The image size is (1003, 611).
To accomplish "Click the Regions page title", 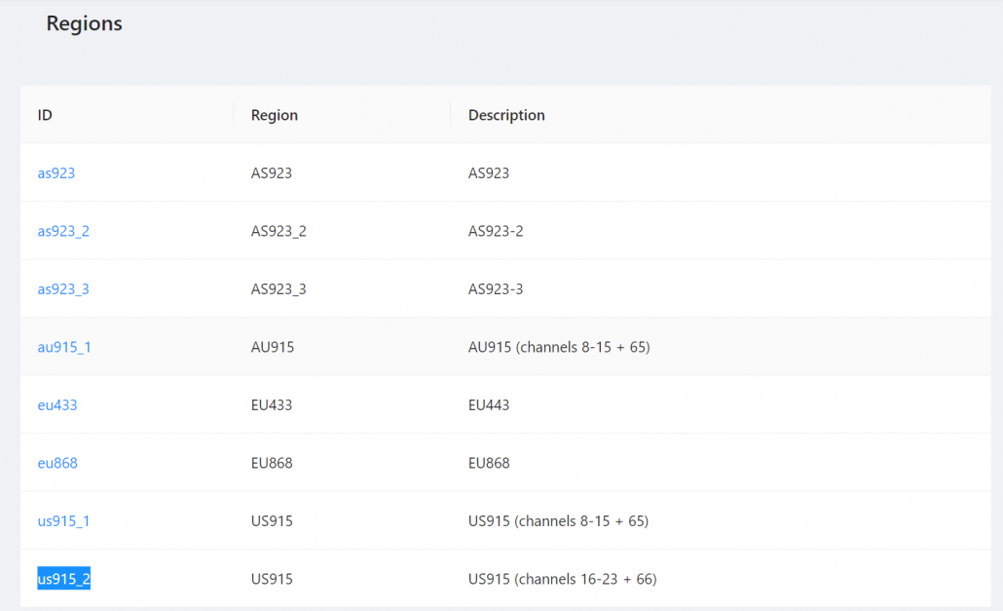I will pyautogui.click(x=84, y=23).
